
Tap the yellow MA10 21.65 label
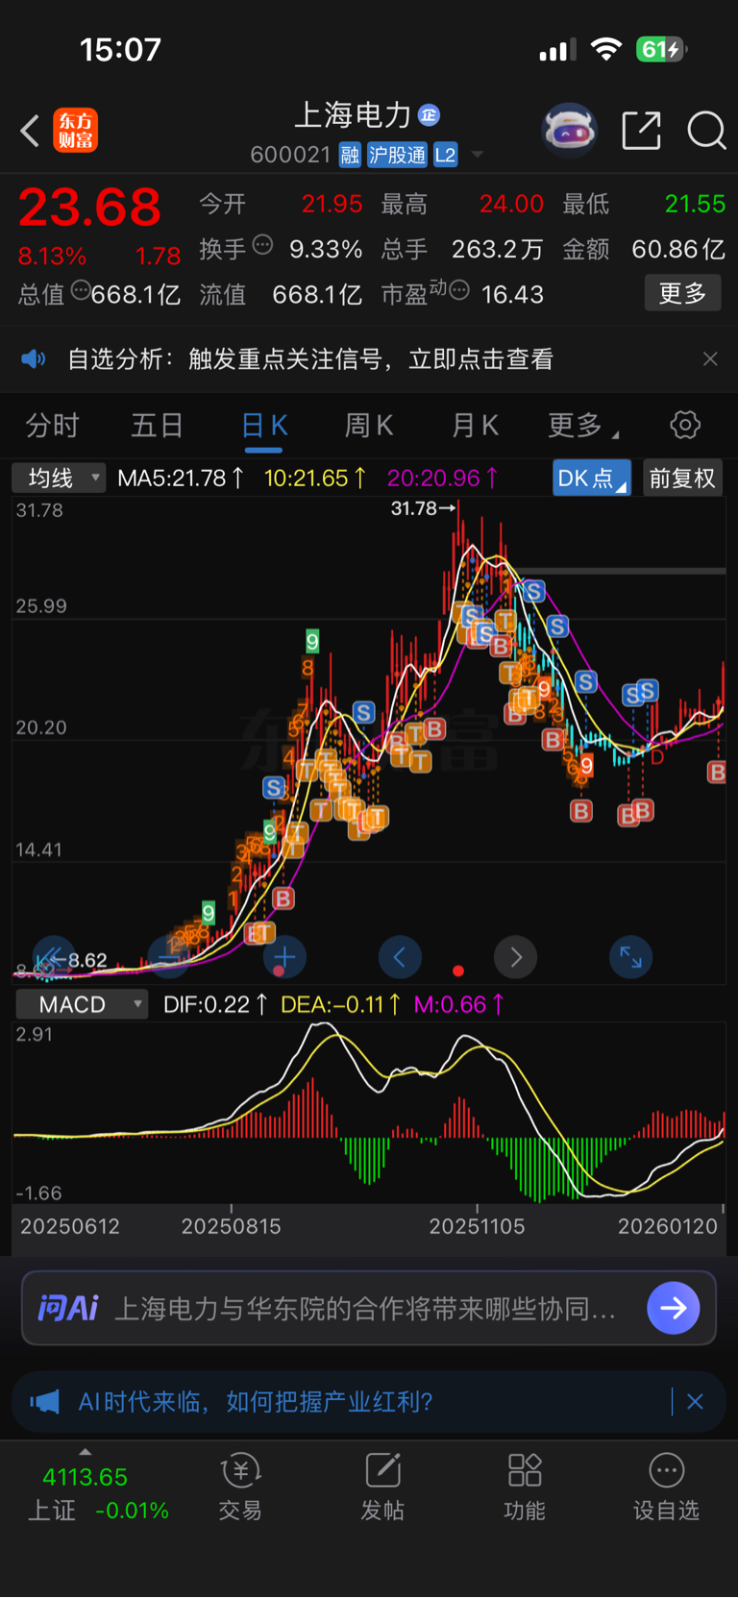pyautogui.click(x=315, y=478)
